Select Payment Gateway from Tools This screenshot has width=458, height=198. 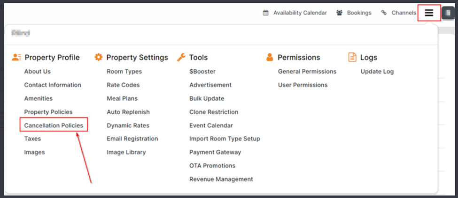pos(215,152)
